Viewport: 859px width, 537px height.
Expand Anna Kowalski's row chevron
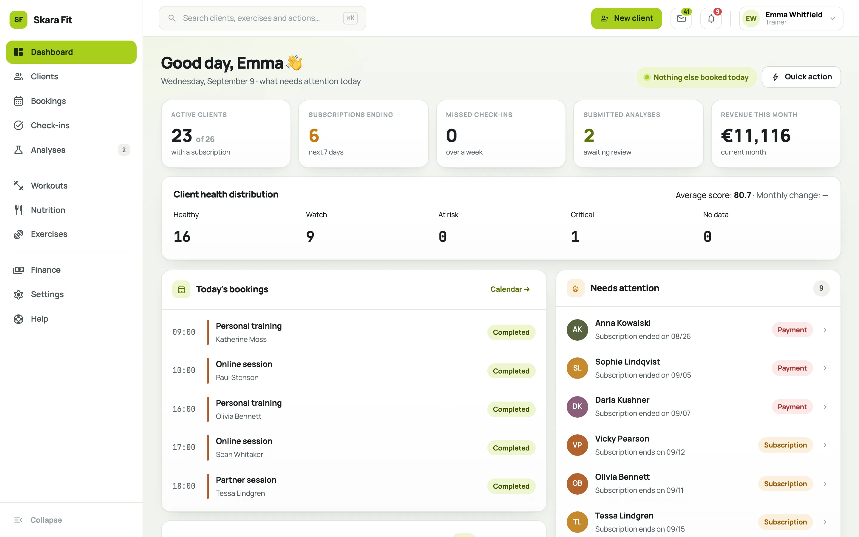pos(825,330)
